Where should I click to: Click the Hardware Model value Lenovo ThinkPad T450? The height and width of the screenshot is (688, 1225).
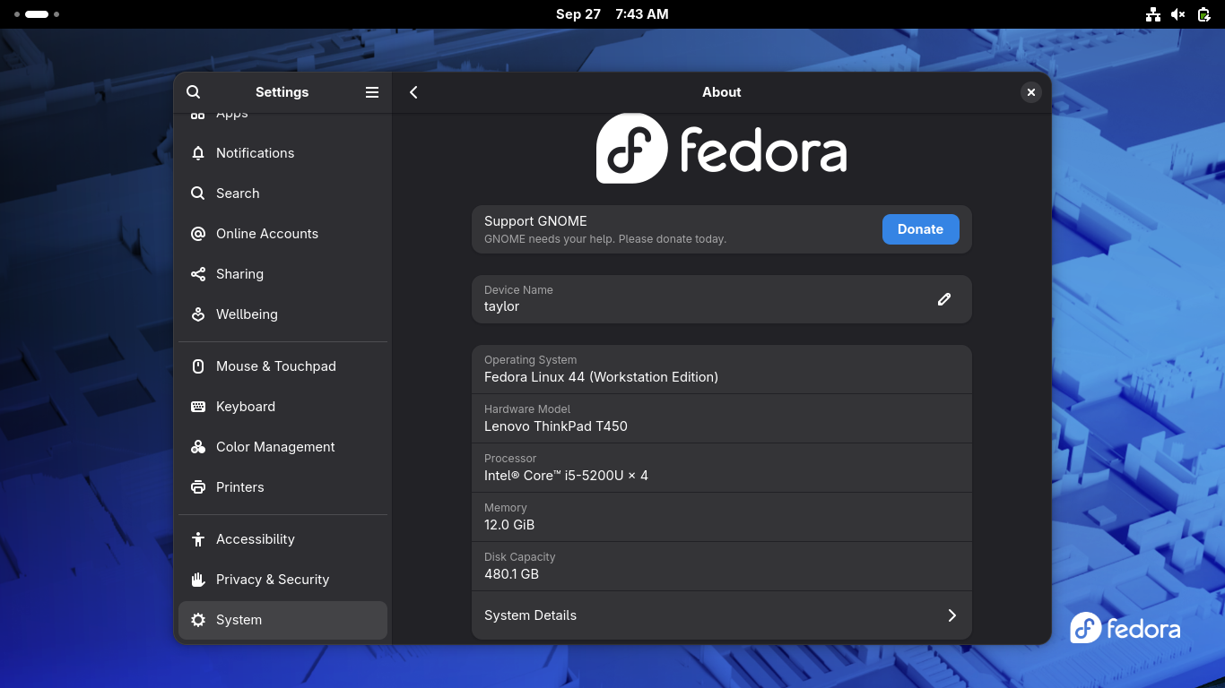tap(556, 426)
